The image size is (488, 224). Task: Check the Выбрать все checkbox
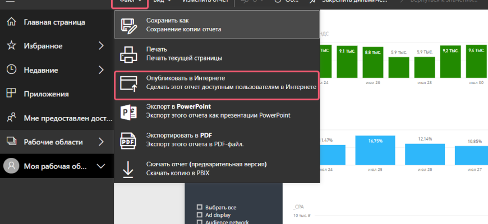tap(199, 206)
